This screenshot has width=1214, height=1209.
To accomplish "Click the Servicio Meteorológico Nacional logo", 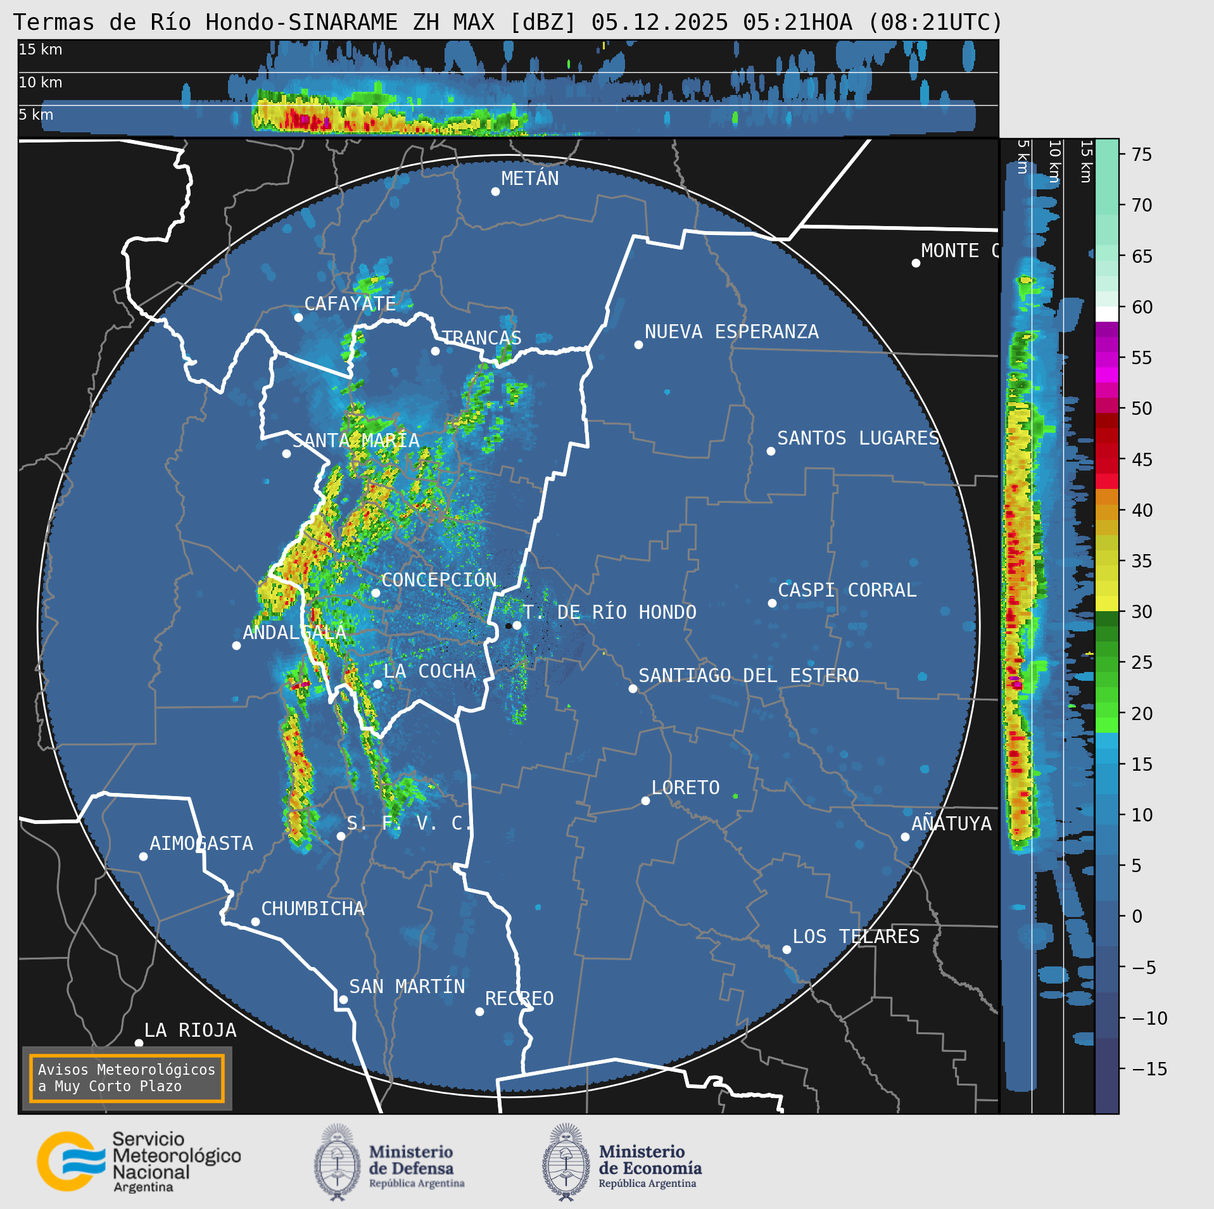I will coord(139,1162).
